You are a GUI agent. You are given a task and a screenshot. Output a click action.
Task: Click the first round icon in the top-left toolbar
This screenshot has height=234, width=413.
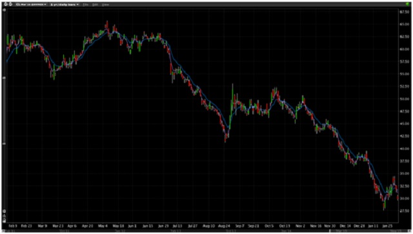click(6, 4)
